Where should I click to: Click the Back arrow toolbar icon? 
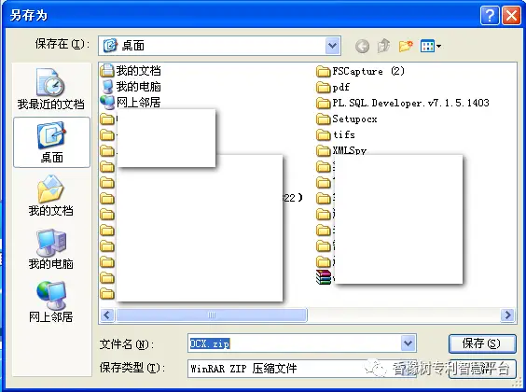coord(362,46)
